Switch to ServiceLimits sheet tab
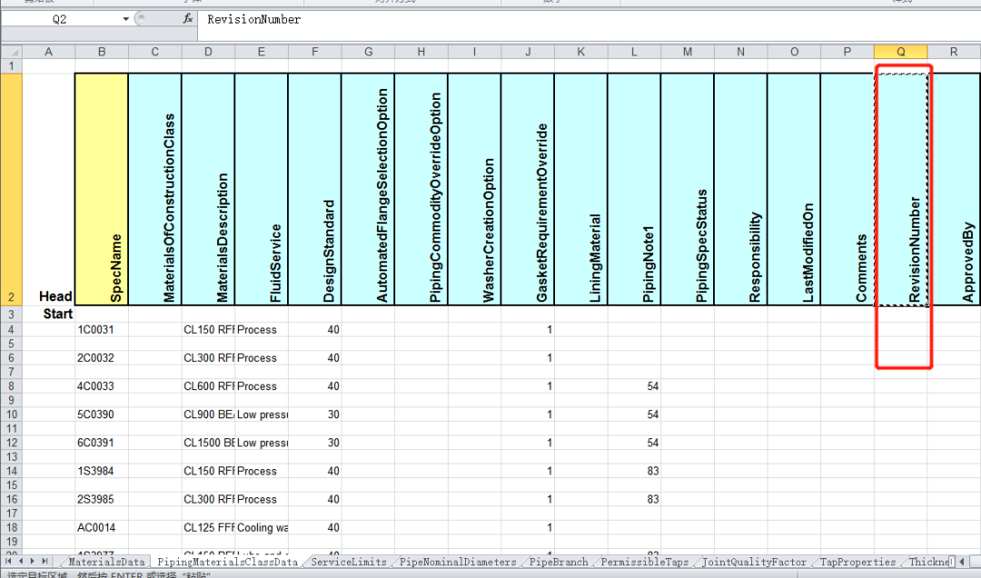Image resolution: width=981 pixels, height=578 pixels. [349, 562]
